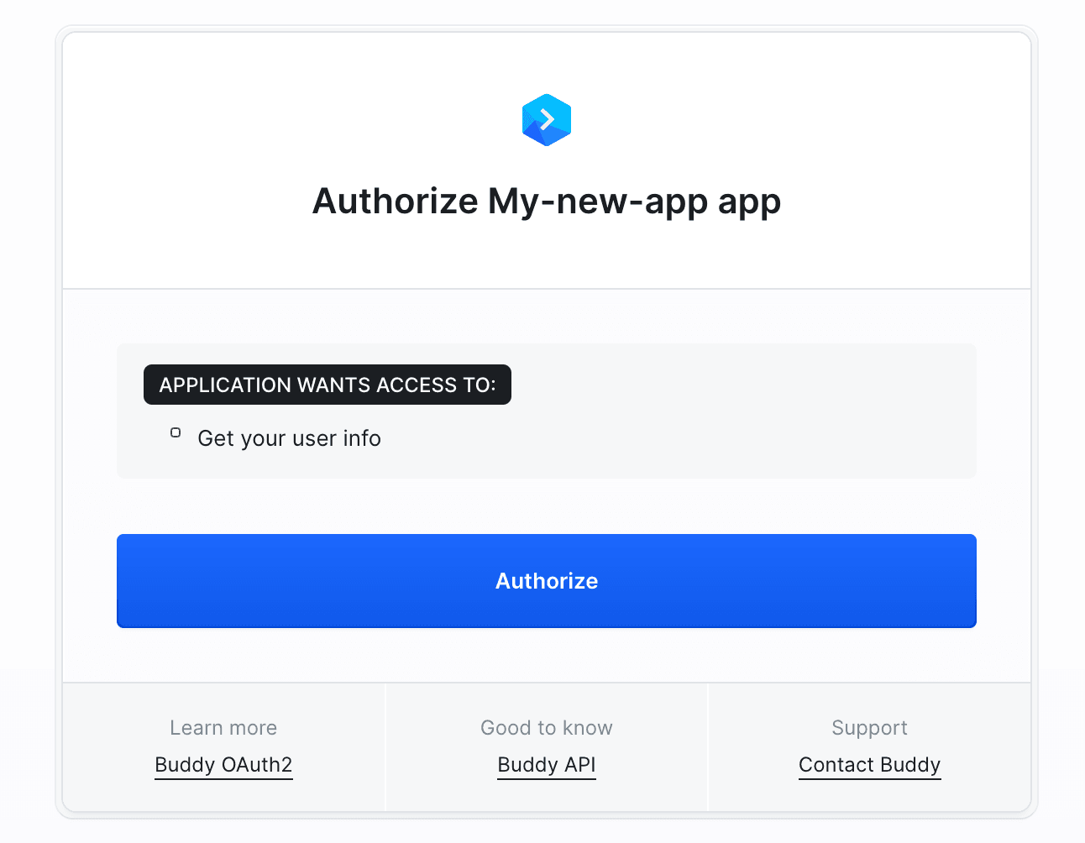Click the Learn more footer label

[x=223, y=727]
